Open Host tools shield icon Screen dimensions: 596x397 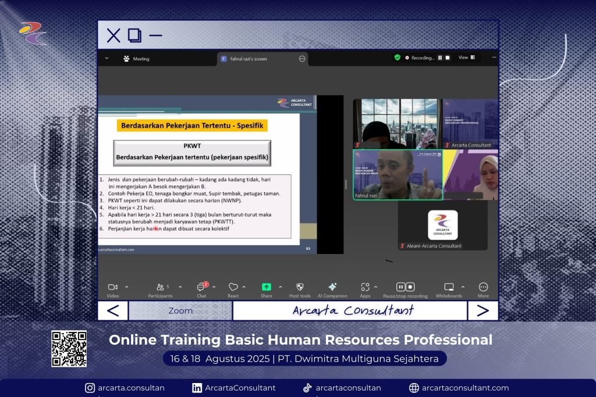pyautogui.click(x=300, y=287)
